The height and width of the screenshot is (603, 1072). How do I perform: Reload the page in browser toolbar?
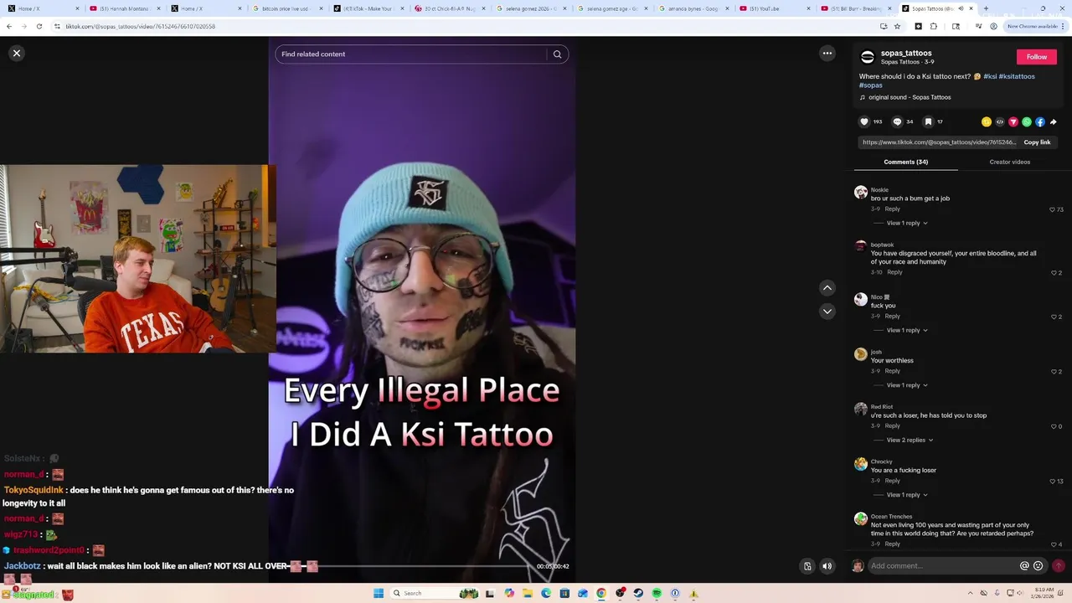[x=39, y=26]
